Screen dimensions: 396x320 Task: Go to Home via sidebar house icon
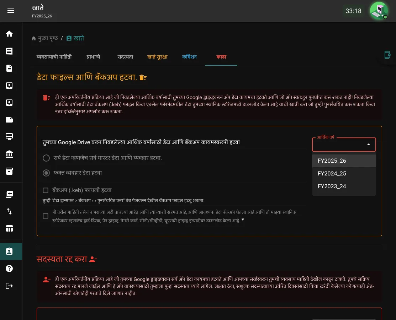tap(9, 34)
